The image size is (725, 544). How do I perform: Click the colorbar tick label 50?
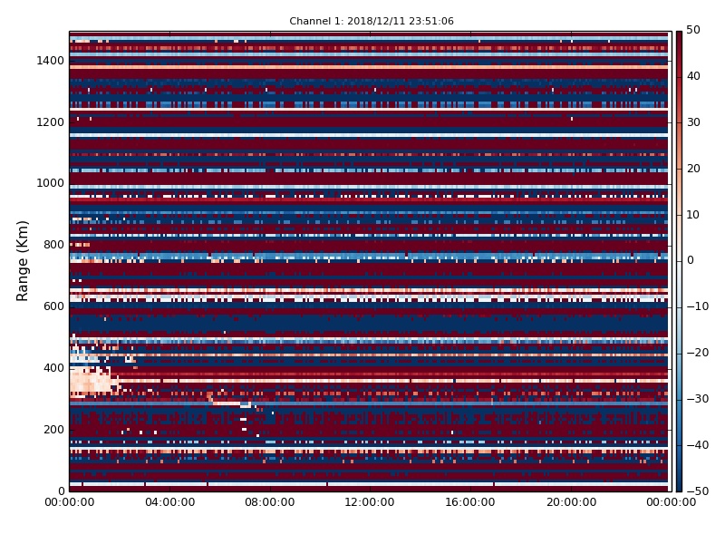(693, 30)
